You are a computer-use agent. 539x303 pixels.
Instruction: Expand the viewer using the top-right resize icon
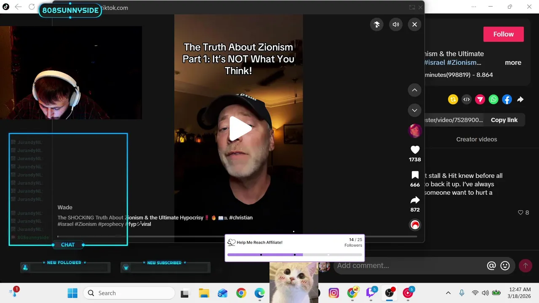[412, 7]
